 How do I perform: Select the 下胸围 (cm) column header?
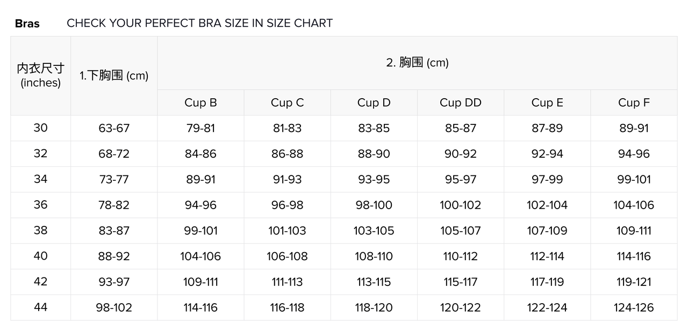point(114,76)
